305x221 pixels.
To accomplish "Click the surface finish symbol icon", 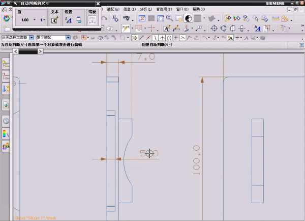I will 186,29.
